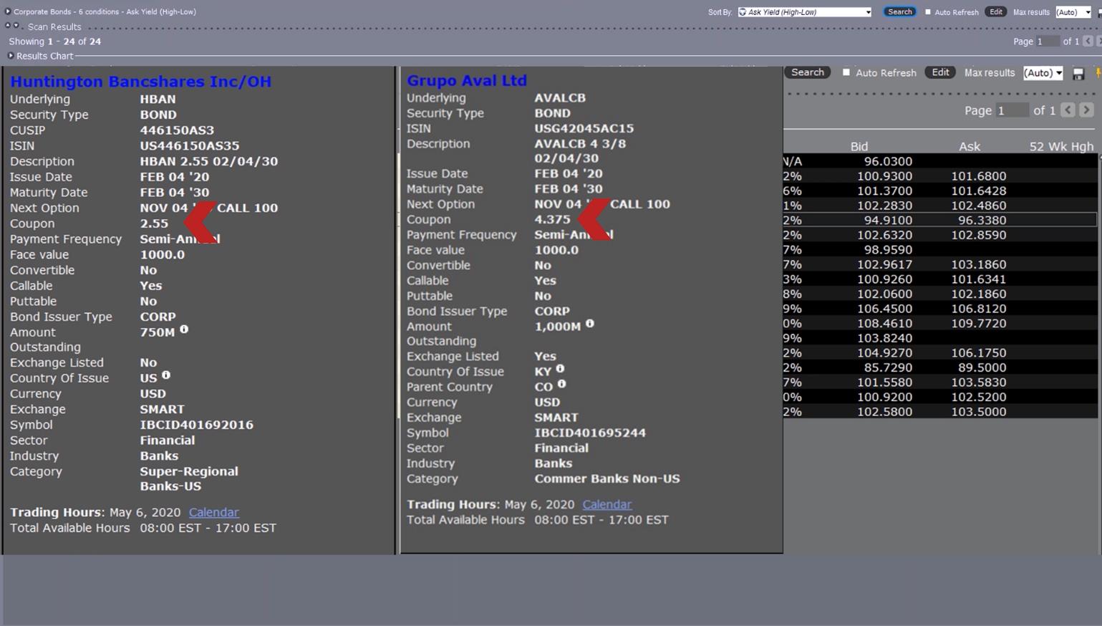Click the AVALCB underlying value
The image size is (1102, 626).
click(x=560, y=98)
